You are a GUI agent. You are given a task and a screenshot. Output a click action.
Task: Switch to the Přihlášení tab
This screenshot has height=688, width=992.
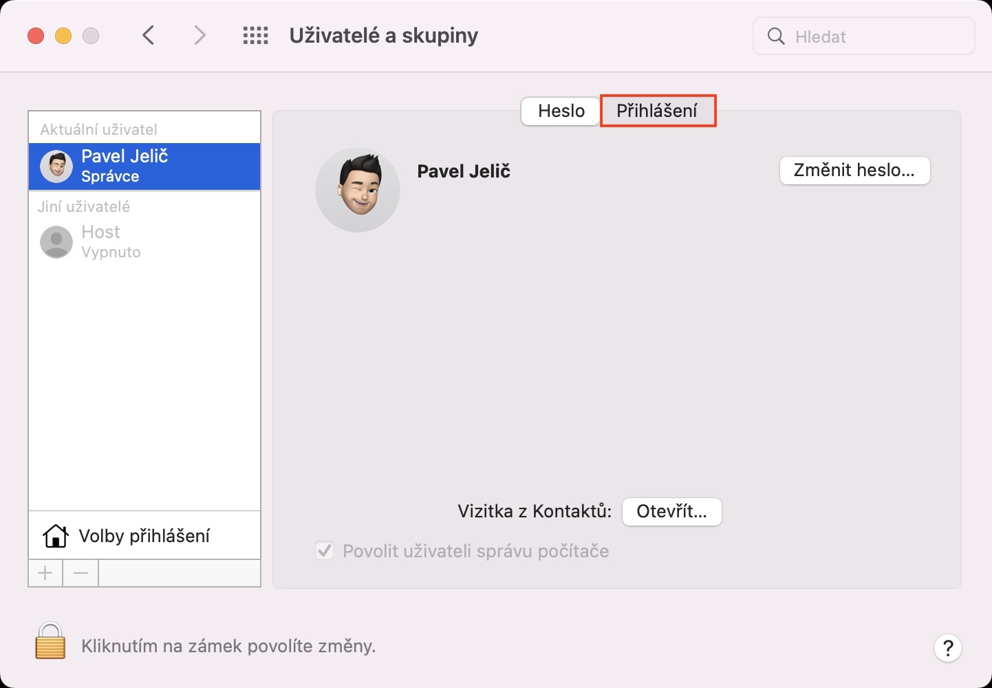tap(657, 111)
